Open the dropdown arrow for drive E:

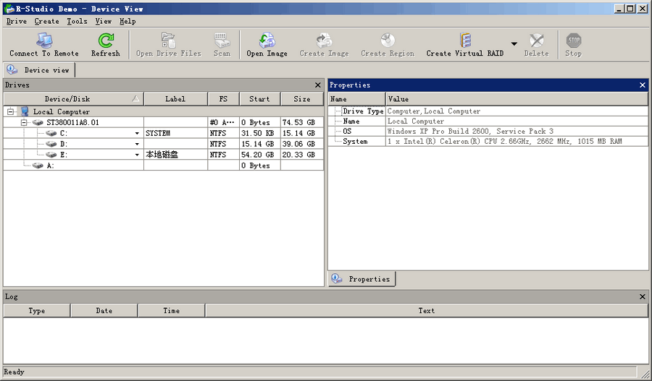click(x=137, y=155)
